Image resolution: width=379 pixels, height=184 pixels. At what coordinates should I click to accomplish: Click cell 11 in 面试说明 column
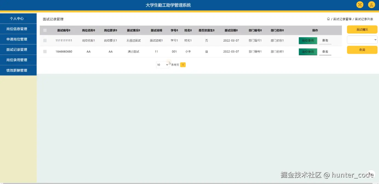[x=156, y=51]
